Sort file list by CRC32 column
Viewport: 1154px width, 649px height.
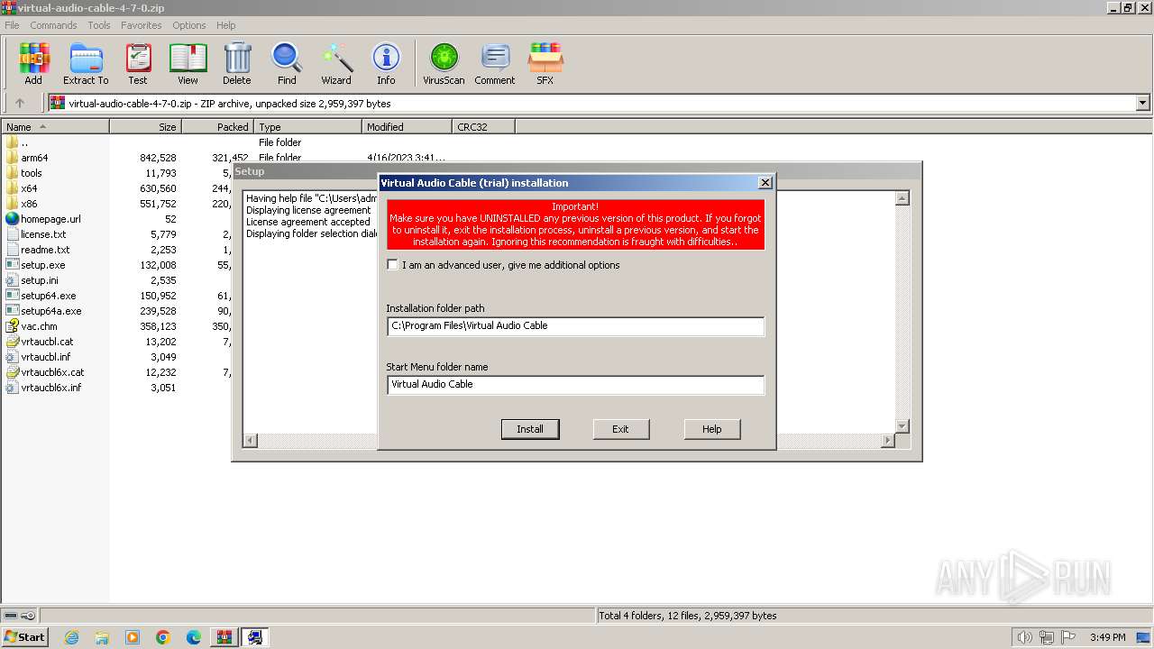[x=483, y=127]
